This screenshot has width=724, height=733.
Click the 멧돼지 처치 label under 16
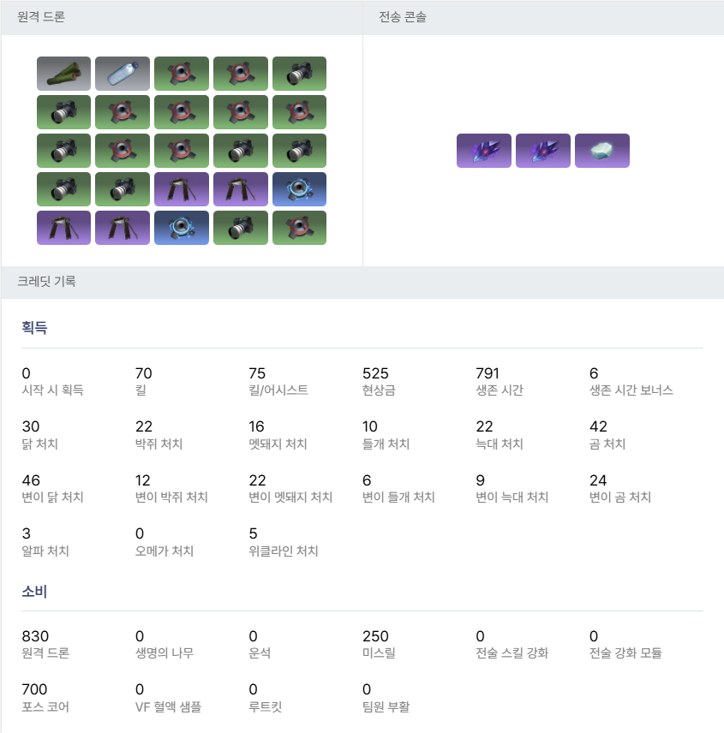(x=278, y=444)
